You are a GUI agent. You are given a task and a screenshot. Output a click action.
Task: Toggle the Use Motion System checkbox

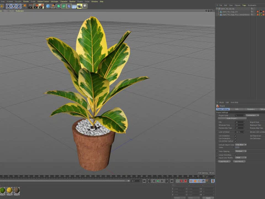(236, 141)
